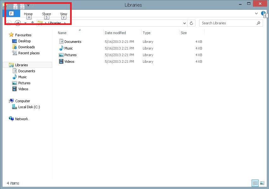Sort by the Name column header
Screen dimensions: 269x189
[62, 33]
